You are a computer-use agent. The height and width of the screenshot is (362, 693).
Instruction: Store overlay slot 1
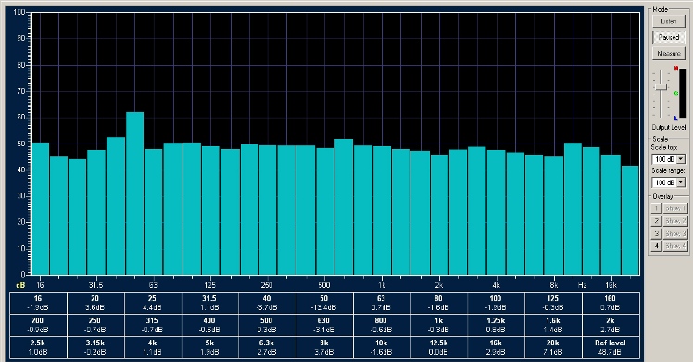click(x=656, y=208)
